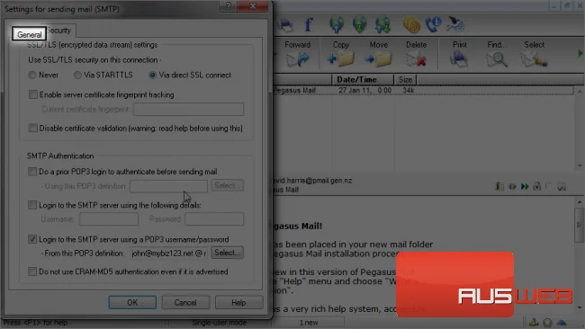Click the Move to folder icon
Image resolution: width=585 pixels, height=329 pixels.
point(378,59)
